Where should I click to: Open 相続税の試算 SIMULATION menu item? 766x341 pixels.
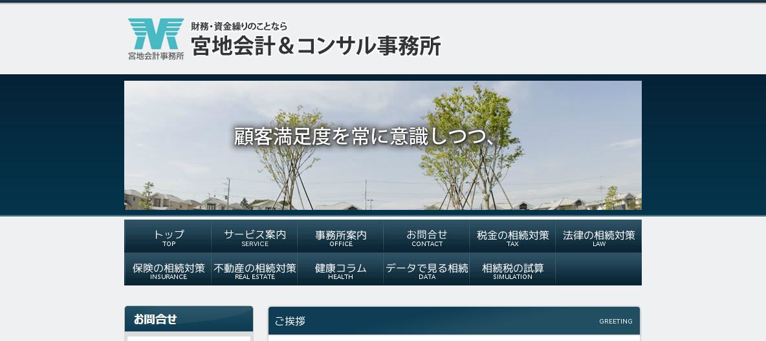[x=512, y=269]
